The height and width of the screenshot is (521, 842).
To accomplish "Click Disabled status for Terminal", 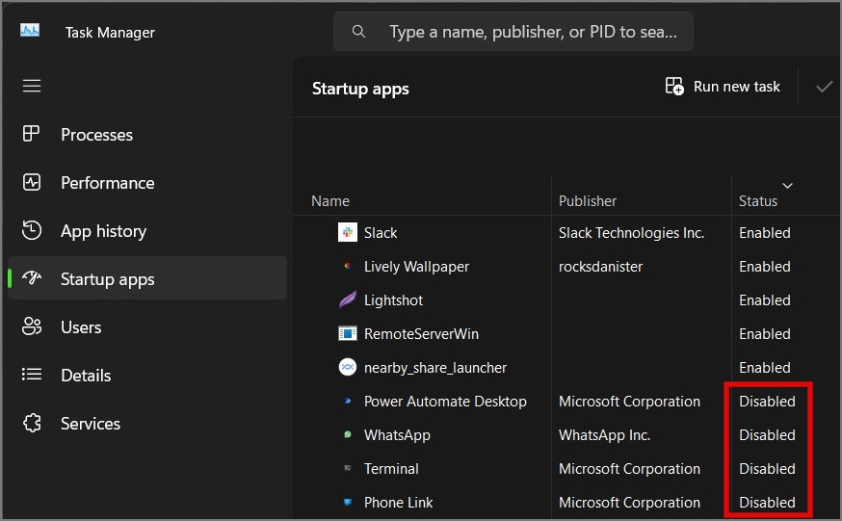I will click(x=767, y=468).
